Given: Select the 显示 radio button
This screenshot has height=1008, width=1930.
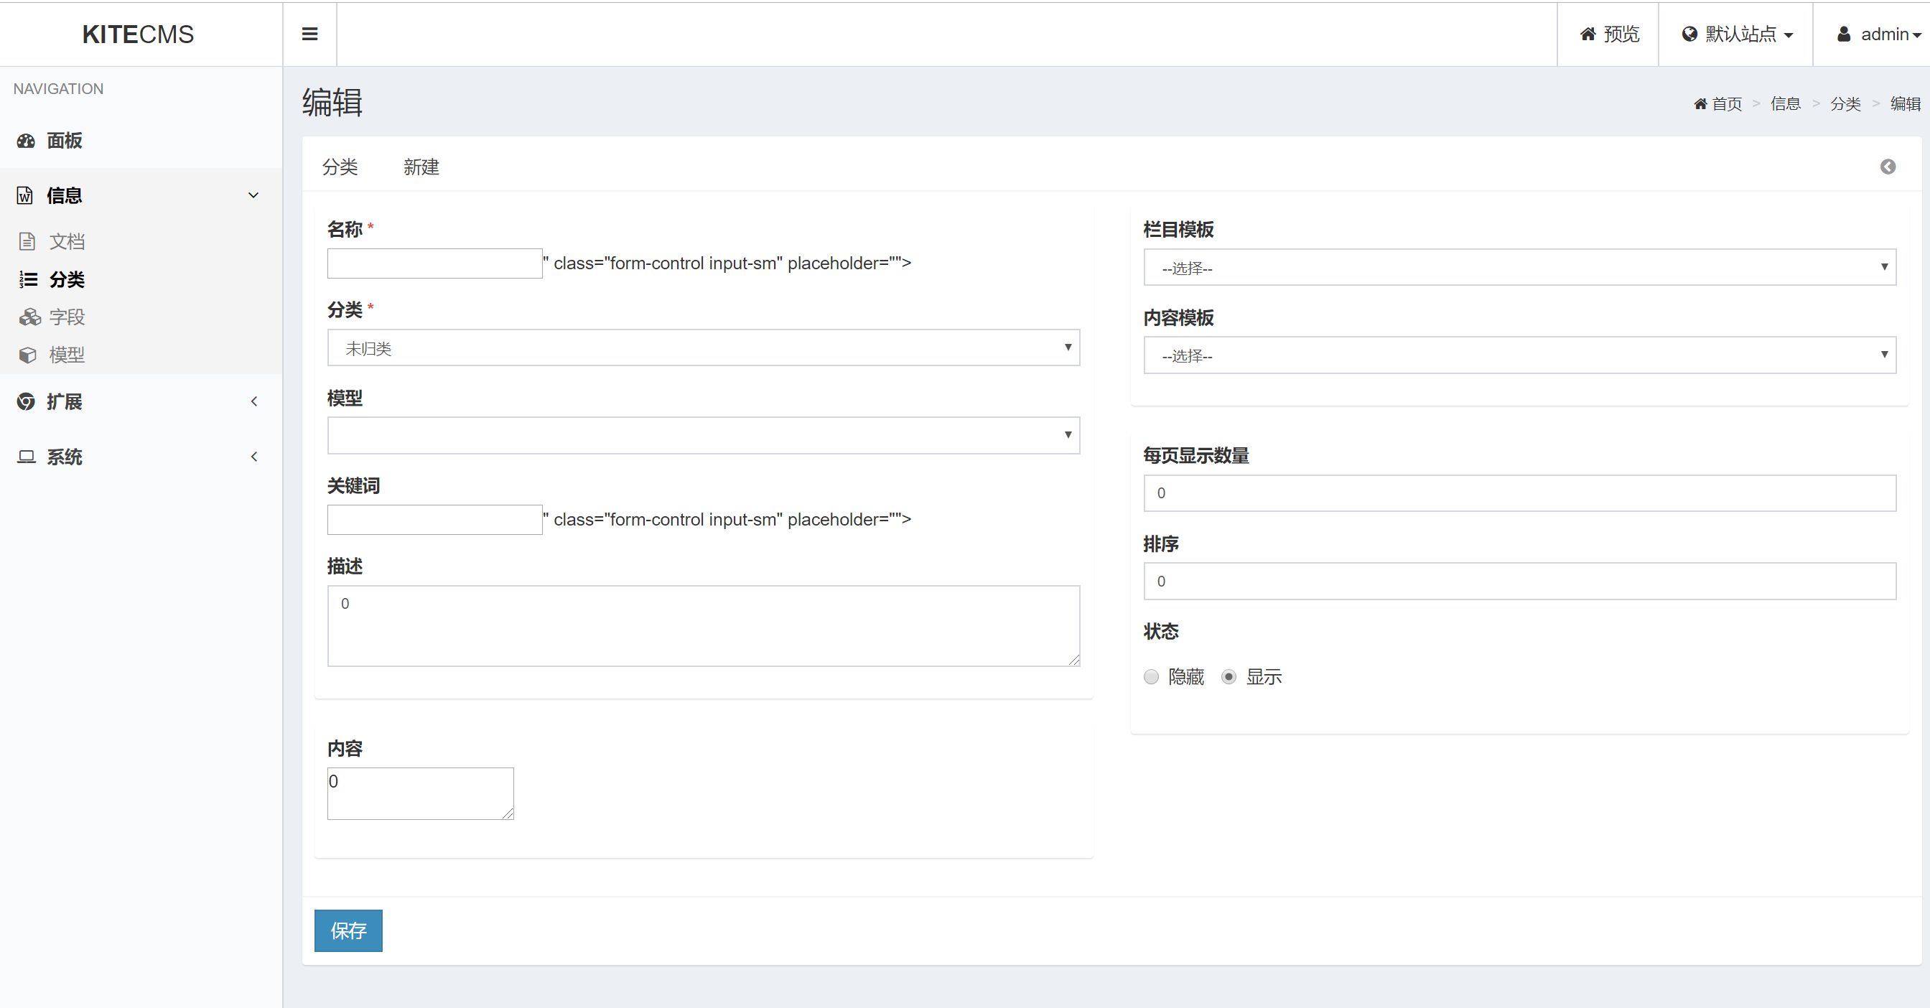Looking at the screenshot, I should point(1229,677).
